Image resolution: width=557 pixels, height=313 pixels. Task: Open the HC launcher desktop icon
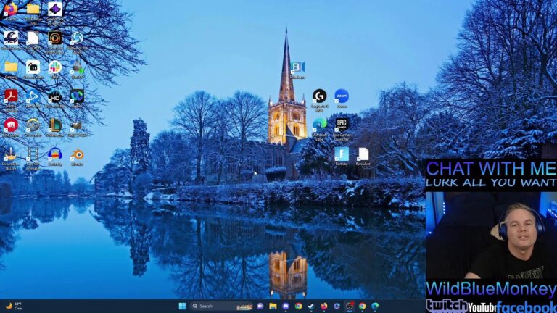point(55,99)
